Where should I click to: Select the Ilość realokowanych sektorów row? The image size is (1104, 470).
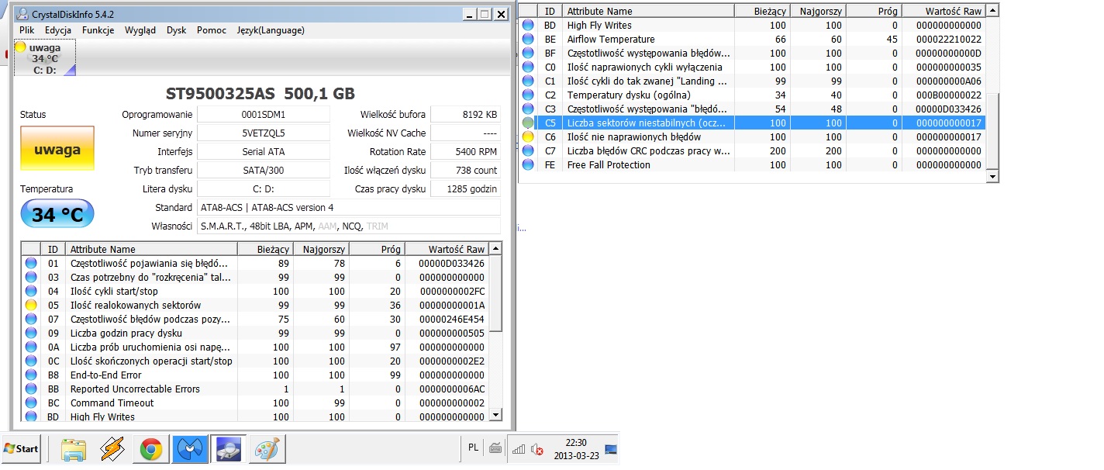tap(255, 305)
